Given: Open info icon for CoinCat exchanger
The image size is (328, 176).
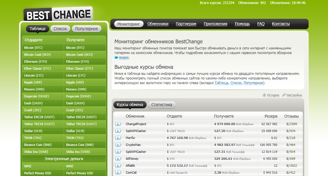Looking at the screenshot, I should tap(118, 173).
